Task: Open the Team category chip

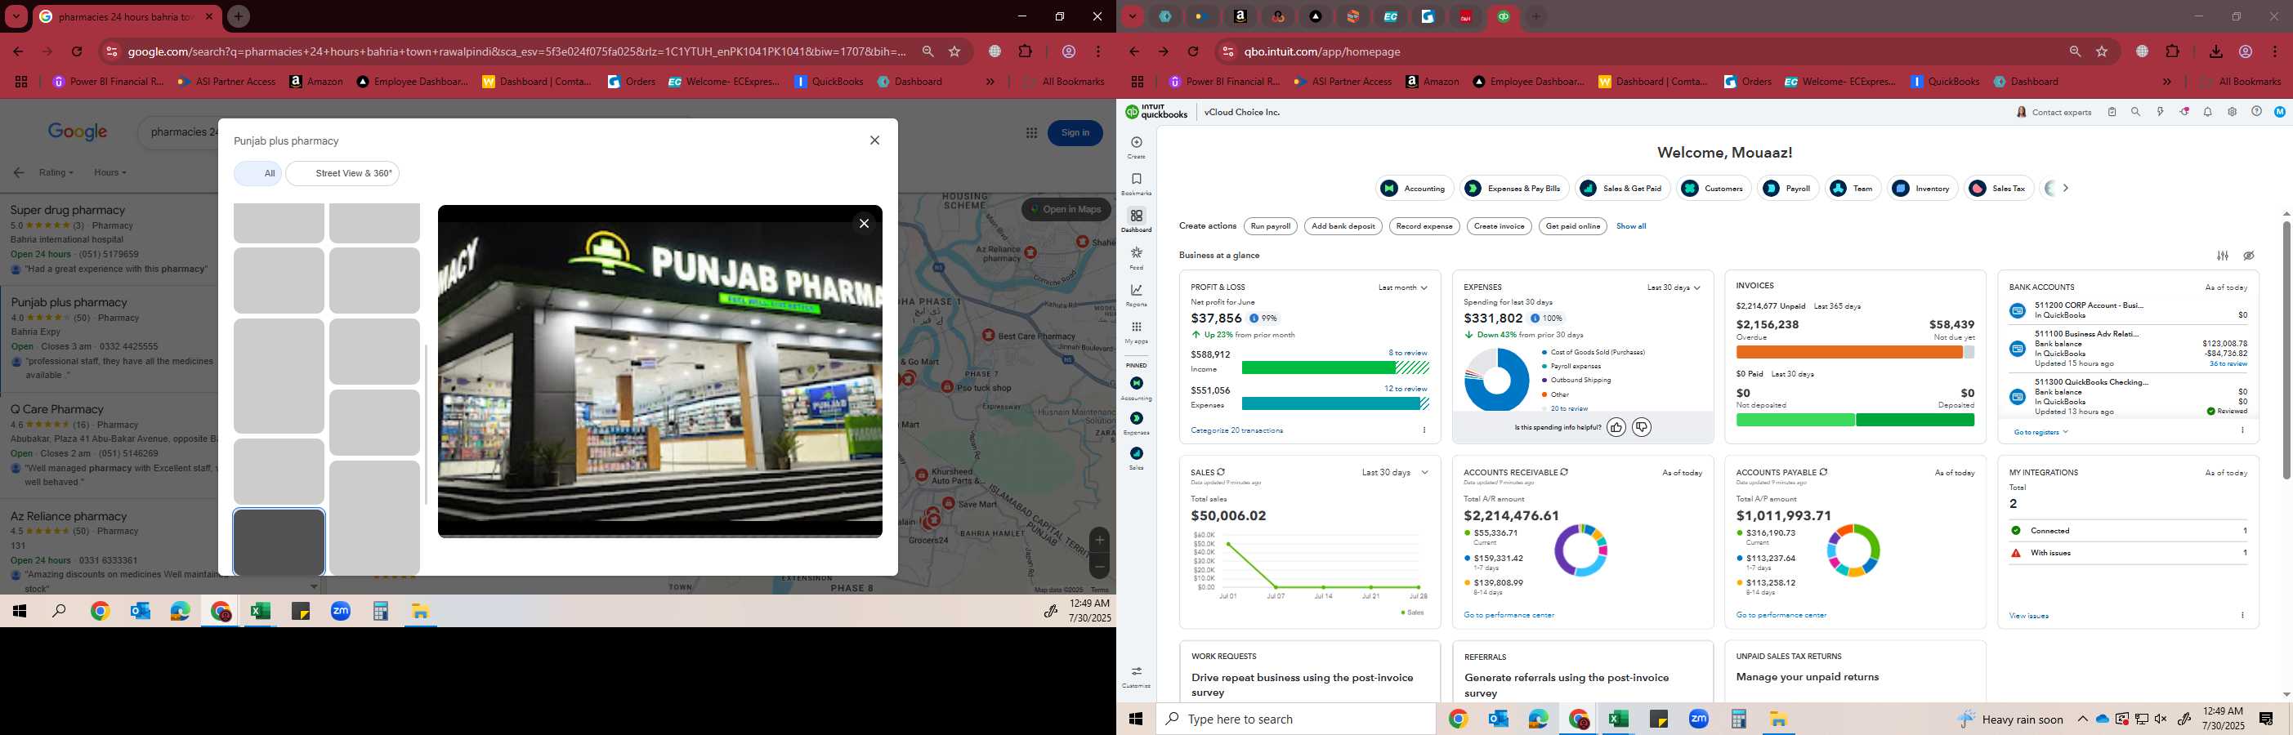Action: pos(1853,188)
